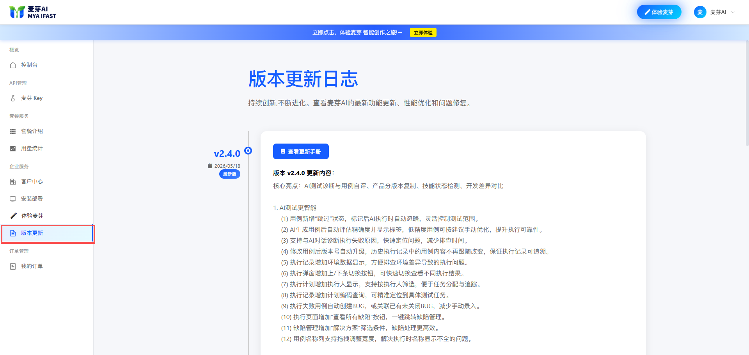Click the 控制台 home icon
Image resolution: width=749 pixels, height=355 pixels.
point(13,65)
